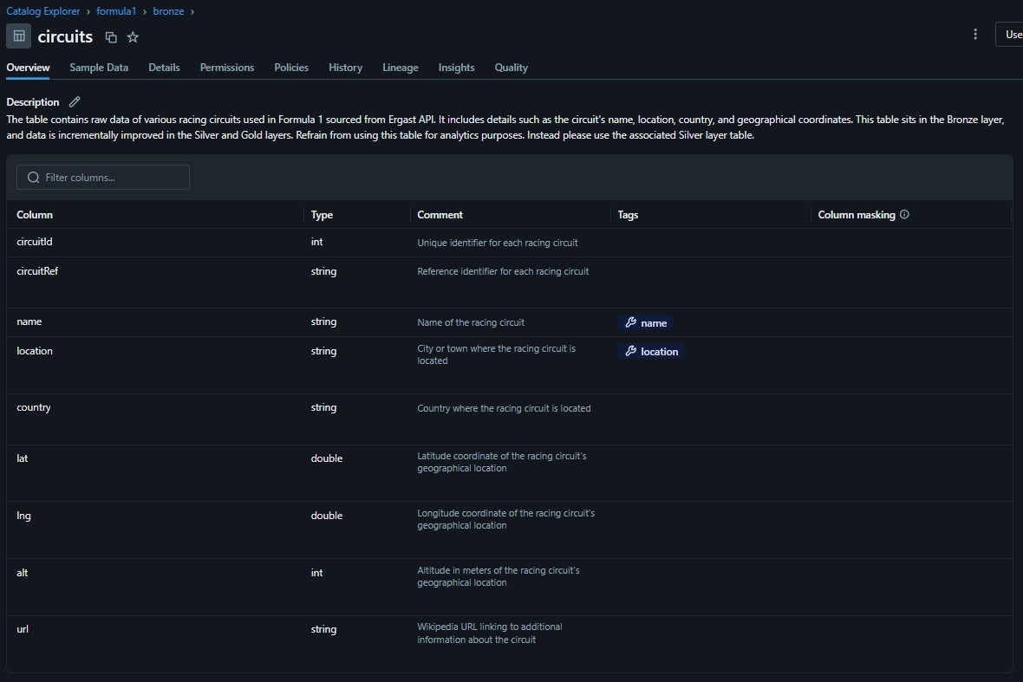The width and height of the screenshot is (1023, 682).
Task: Switch to the Sample Data tab
Action: [x=99, y=67]
